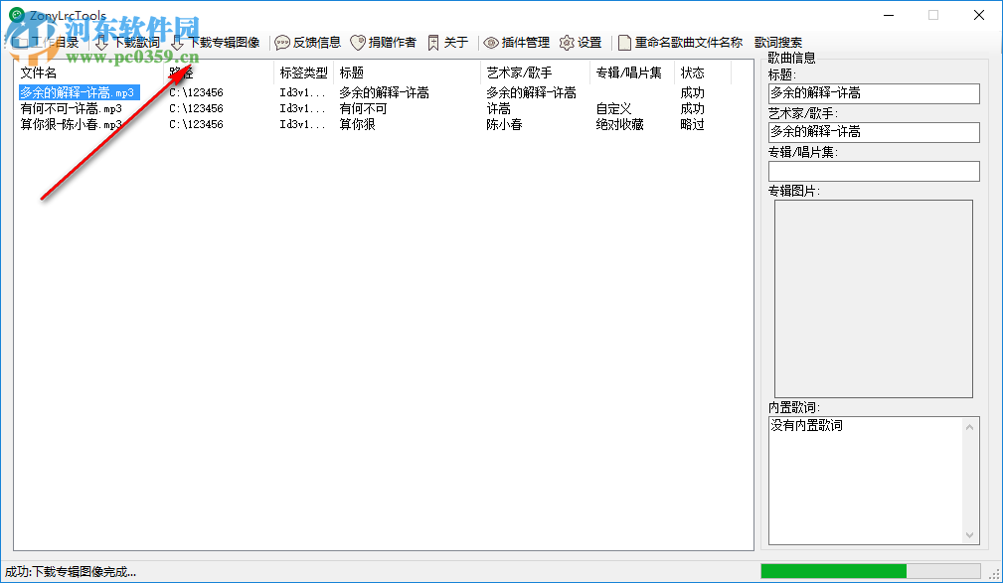
Task: Click the 重命名歌曲文件名称 rename songs icon
Action: point(684,42)
